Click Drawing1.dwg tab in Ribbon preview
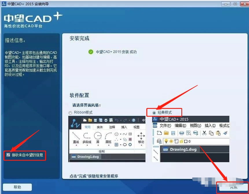249x194 pixels. coord(86,157)
